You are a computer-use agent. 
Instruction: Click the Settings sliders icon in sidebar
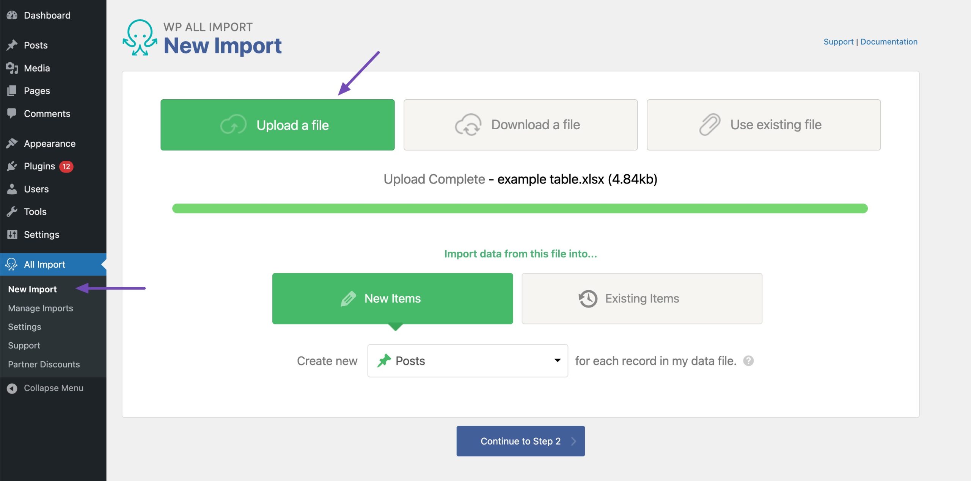pyautogui.click(x=12, y=234)
